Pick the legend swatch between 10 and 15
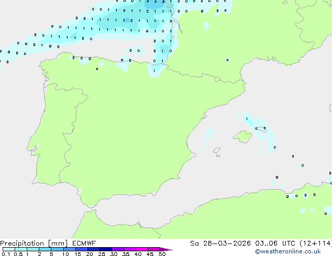This screenshot has width=332, height=256. tap(70, 249)
